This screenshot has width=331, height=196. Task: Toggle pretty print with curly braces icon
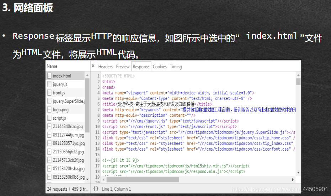(96, 189)
